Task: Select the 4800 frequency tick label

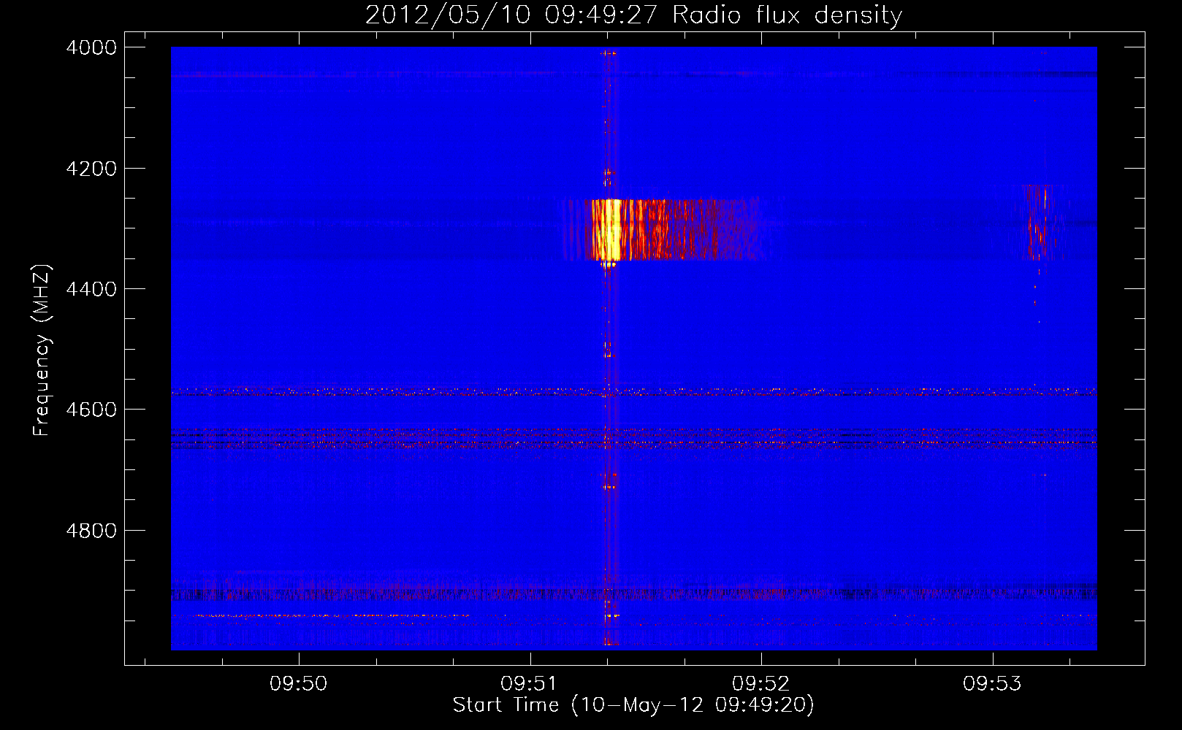Action: (x=91, y=531)
